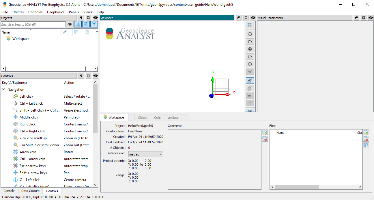The width and height of the screenshot is (374, 200).
Task: Click the zoom-to-selection icon in viewport toolbar
Action: tap(250, 25)
